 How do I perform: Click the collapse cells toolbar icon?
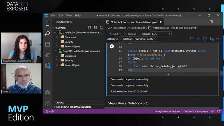[192, 39]
